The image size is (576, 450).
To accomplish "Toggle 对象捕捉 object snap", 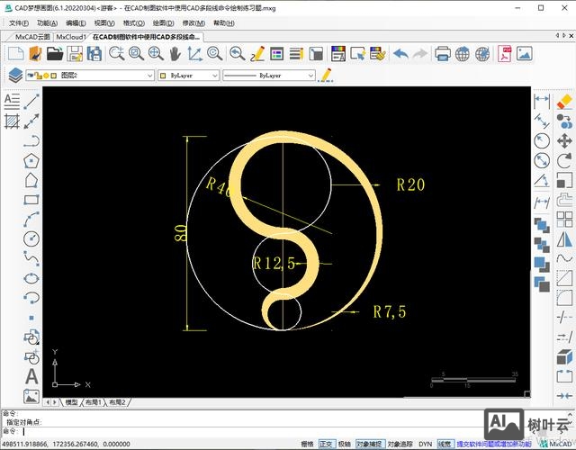I will point(369,444).
